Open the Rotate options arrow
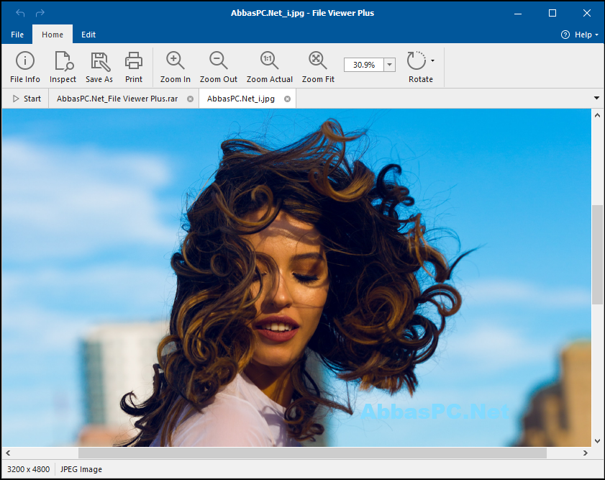Screen dimensions: 605x480 432,60
